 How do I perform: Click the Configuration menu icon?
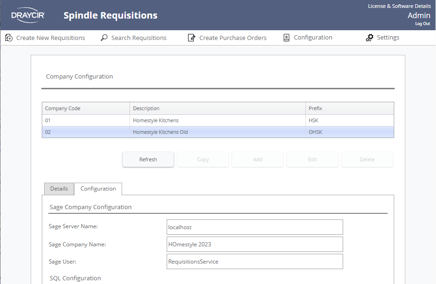pyautogui.click(x=286, y=38)
